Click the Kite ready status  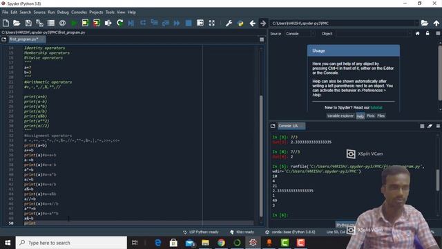click(242, 232)
